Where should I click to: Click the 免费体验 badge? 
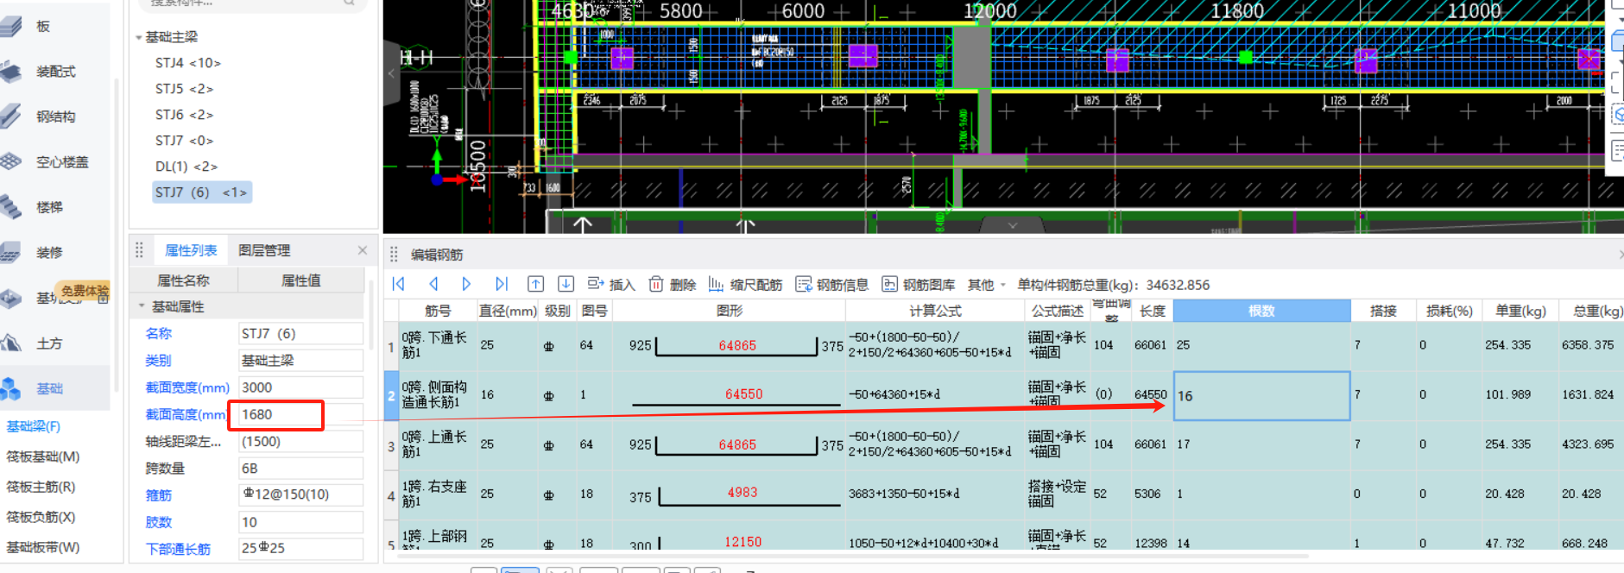click(x=85, y=291)
